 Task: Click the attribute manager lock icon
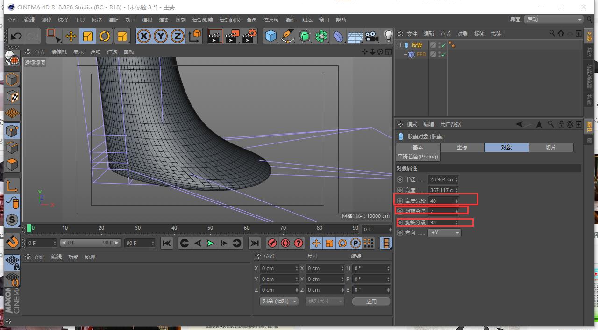click(561, 124)
